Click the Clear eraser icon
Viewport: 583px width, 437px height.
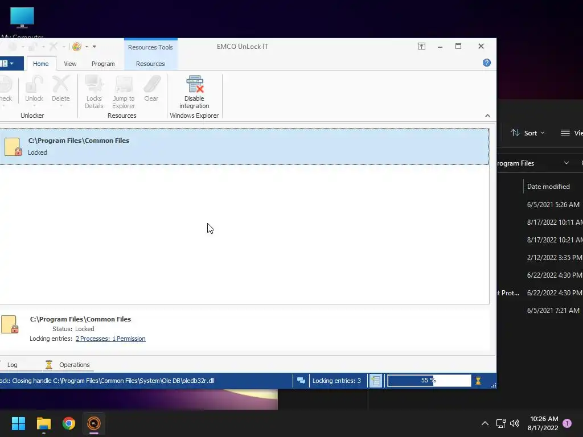point(151,84)
